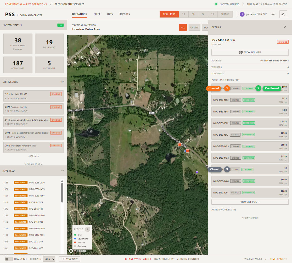This screenshot has height=263, width=292.
Task: Click the Mapbox logo on the map
Action: (78, 251)
